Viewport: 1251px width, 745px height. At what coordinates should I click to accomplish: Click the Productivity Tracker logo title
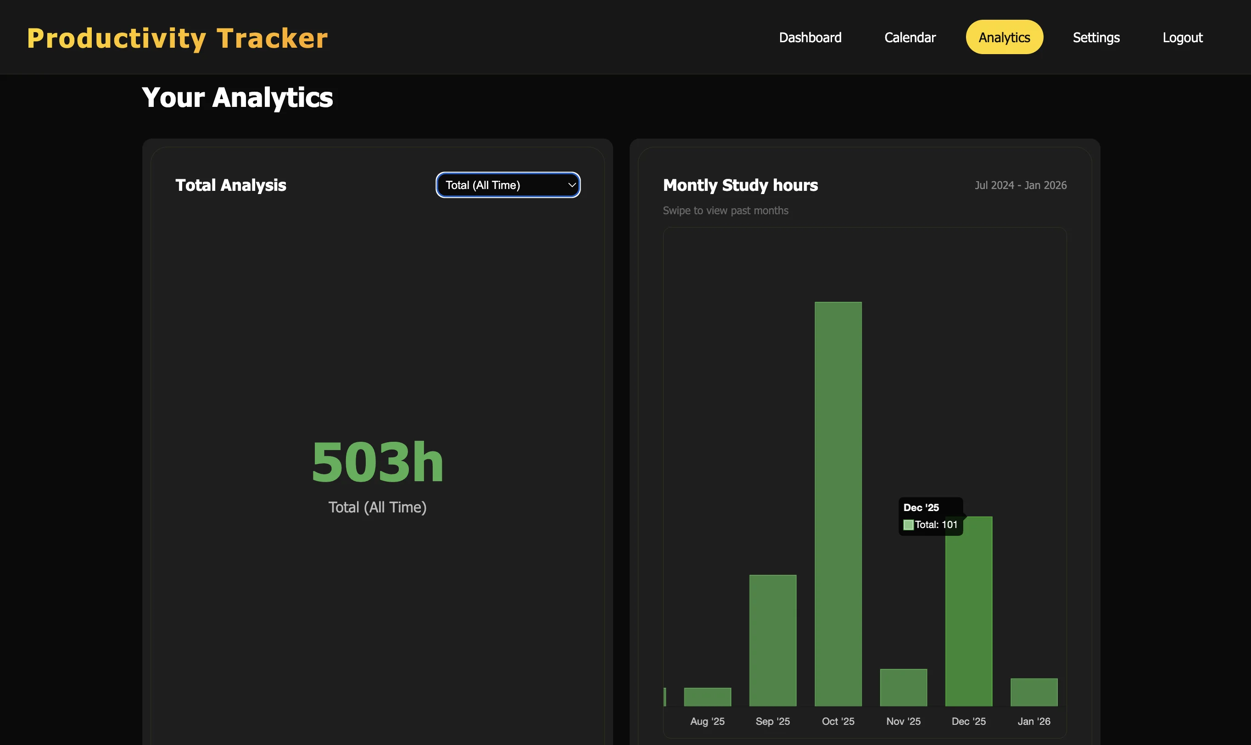177,39
